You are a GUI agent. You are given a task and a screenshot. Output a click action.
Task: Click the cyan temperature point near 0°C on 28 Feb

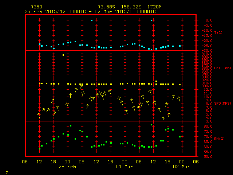92,20
